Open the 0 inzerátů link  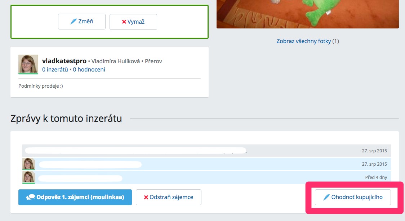55,70
